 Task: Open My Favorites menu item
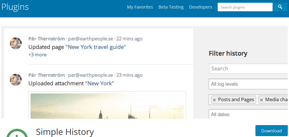click(140, 7)
